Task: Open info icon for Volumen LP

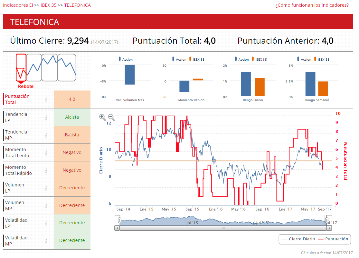Action: coord(46,188)
